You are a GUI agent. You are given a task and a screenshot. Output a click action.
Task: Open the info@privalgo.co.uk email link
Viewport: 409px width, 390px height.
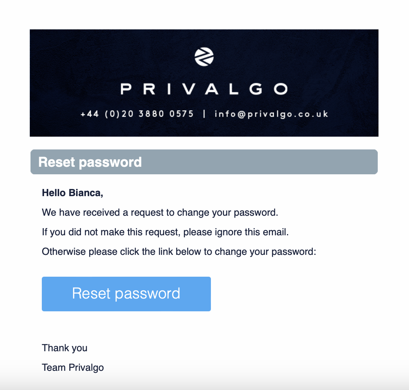pos(272,114)
